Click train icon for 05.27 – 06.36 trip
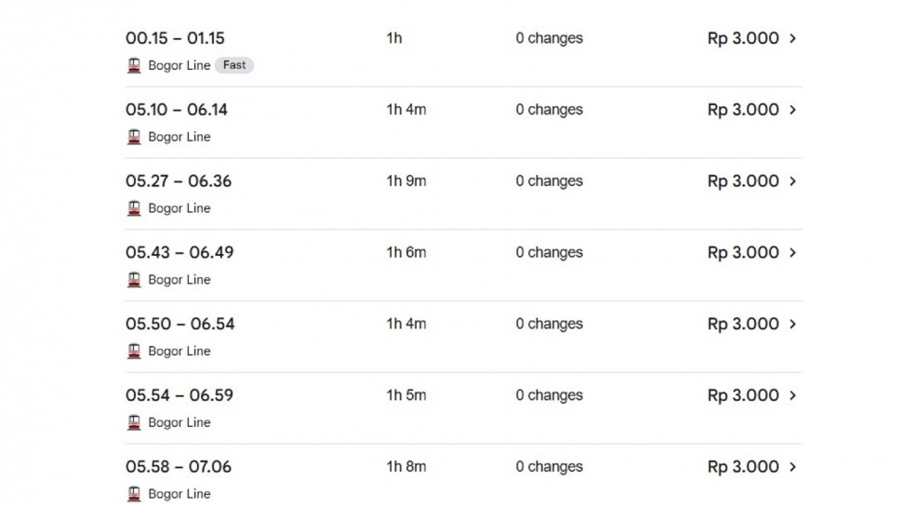902x506 pixels. pyautogui.click(x=134, y=208)
